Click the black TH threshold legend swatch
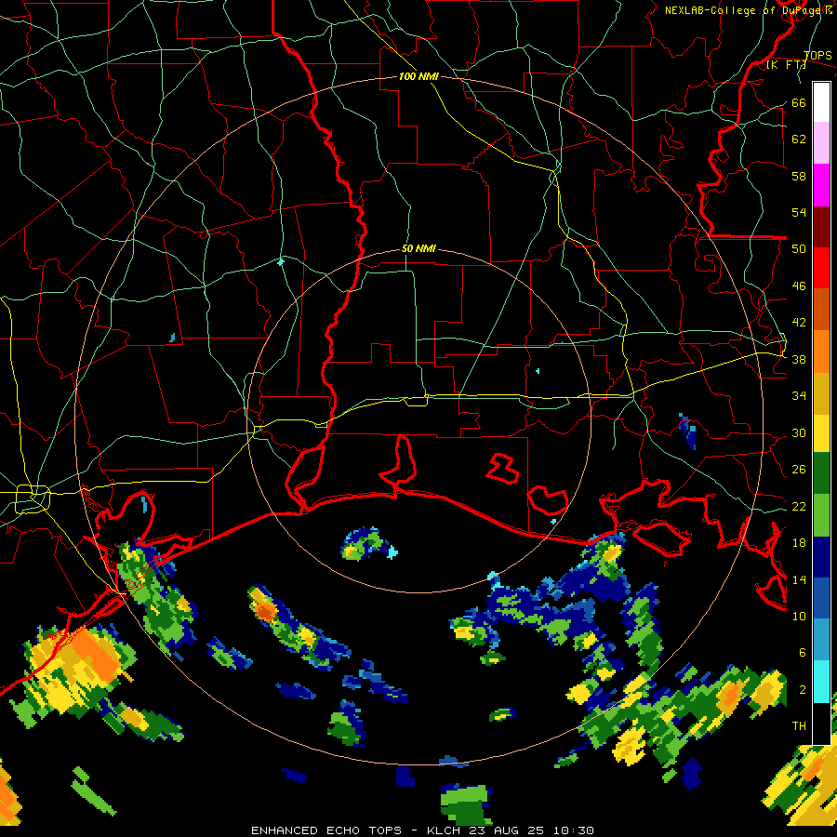The width and height of the screenshot is (837, 837). 821,724
